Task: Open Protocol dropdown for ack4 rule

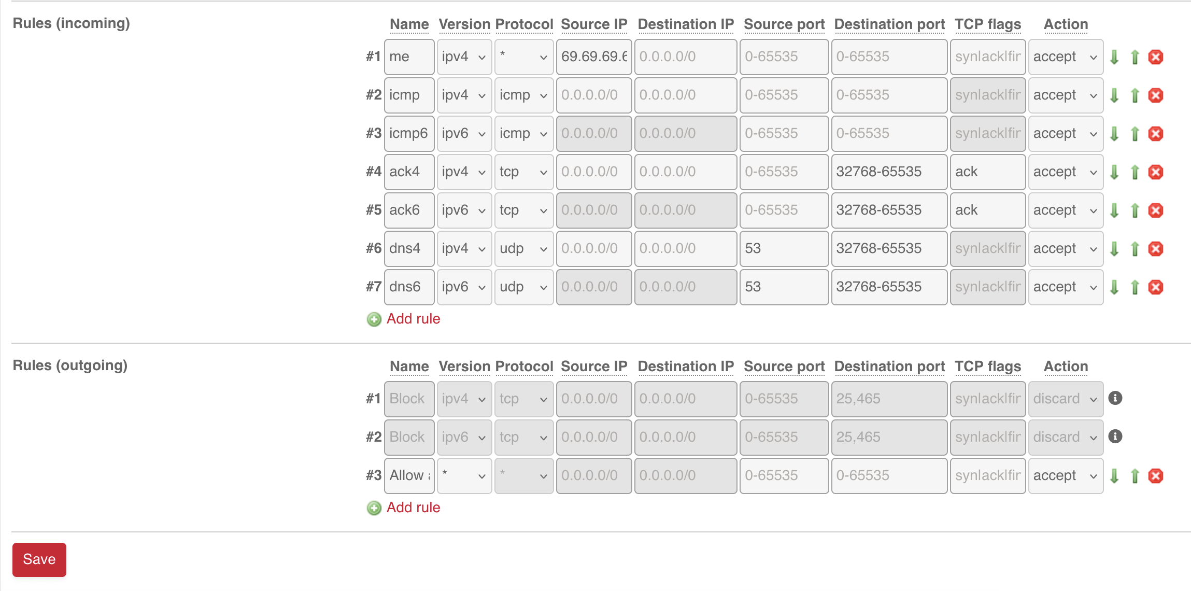Action: [523, 172]
